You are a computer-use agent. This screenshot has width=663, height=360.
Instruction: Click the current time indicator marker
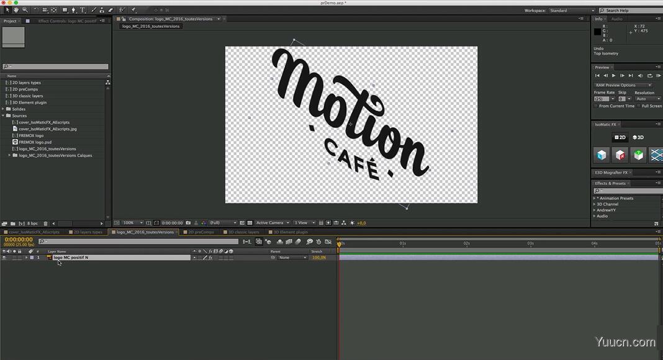[x=339, y=244]
